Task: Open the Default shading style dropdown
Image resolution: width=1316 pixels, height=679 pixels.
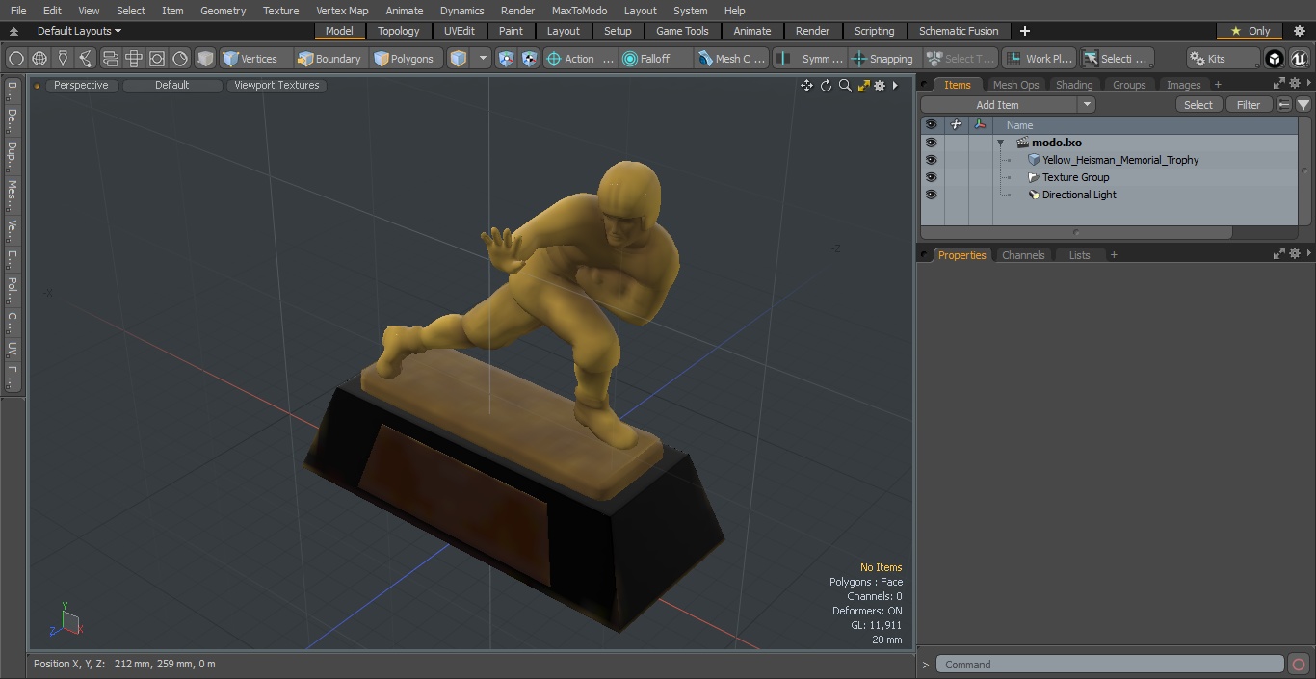Action: coord(171,85)
